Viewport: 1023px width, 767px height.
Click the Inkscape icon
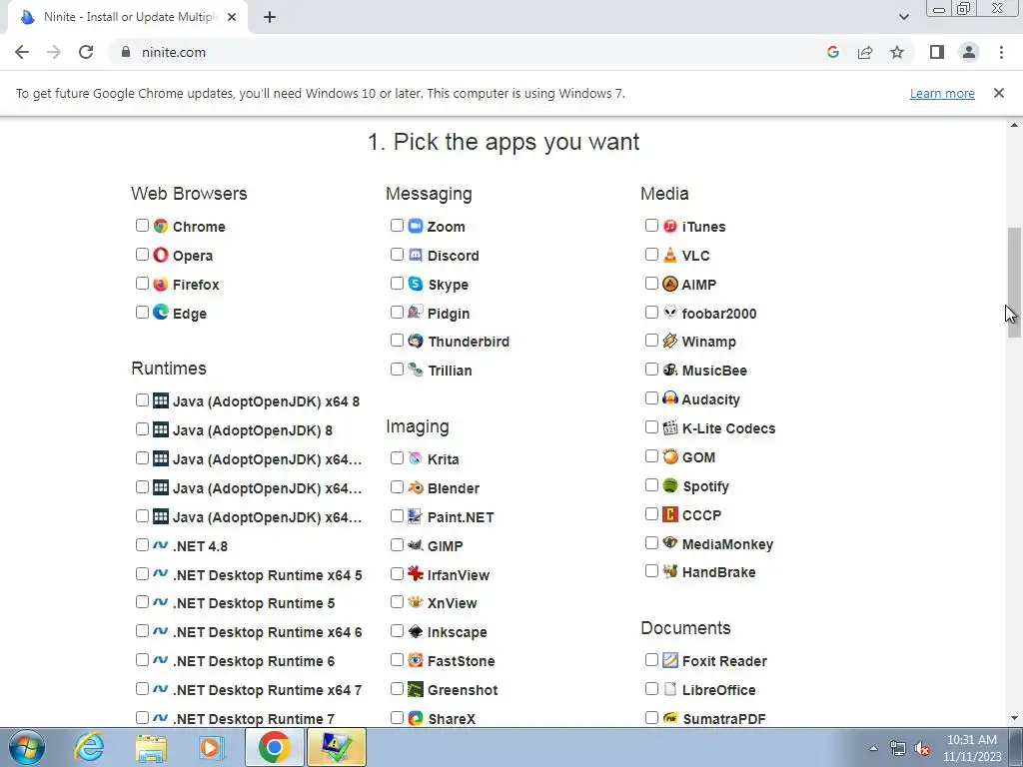point(416,631)
